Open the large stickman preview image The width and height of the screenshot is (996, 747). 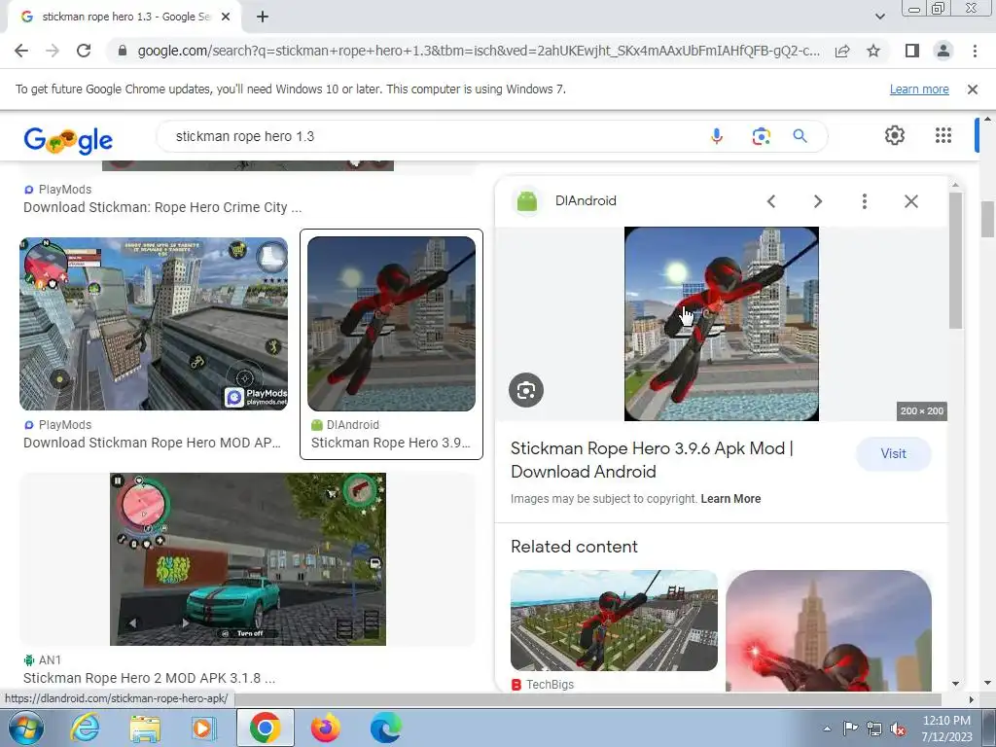722,324
